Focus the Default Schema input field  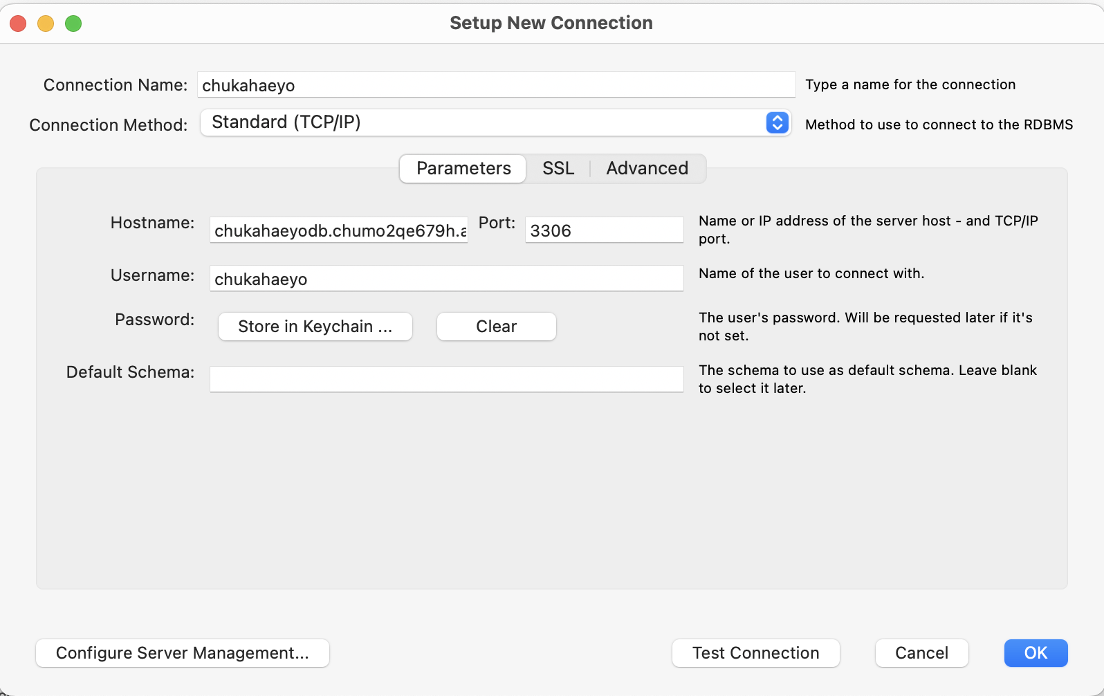(x=446, y=379)
